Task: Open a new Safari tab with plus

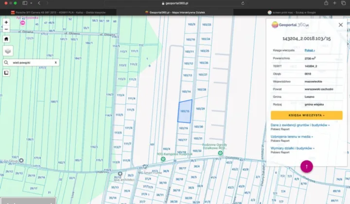Action: pyautogui.click(x=334, y=3)
